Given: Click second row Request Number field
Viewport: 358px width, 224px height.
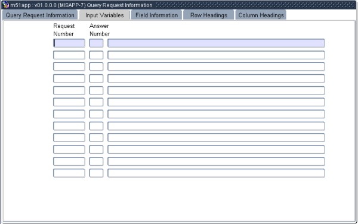Looking at the screenshot, I should [69, 55].
